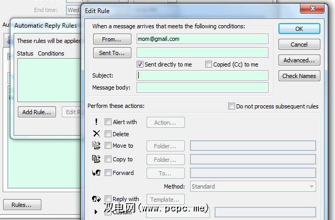The image size is (335, 220).
Task: Click Folder... button beside Copy to
Action: [165, 160]
